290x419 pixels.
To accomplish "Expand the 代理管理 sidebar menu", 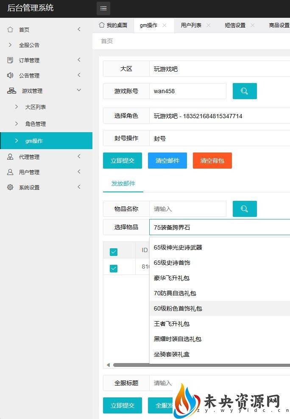I will [x=79, y=157].
